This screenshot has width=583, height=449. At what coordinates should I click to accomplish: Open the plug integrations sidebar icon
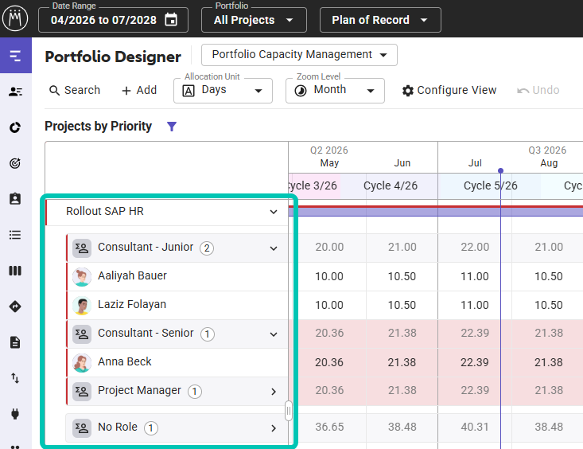[x=15, y=414]
